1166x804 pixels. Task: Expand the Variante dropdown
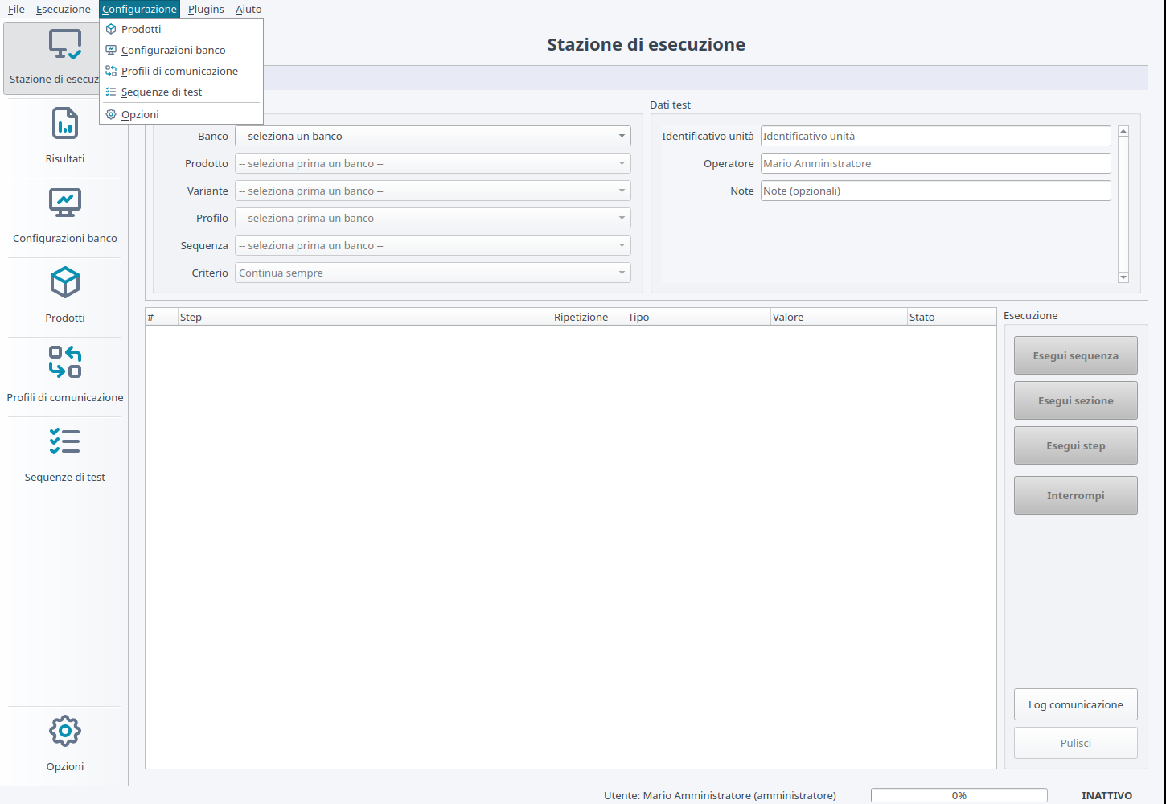point(433,191)
